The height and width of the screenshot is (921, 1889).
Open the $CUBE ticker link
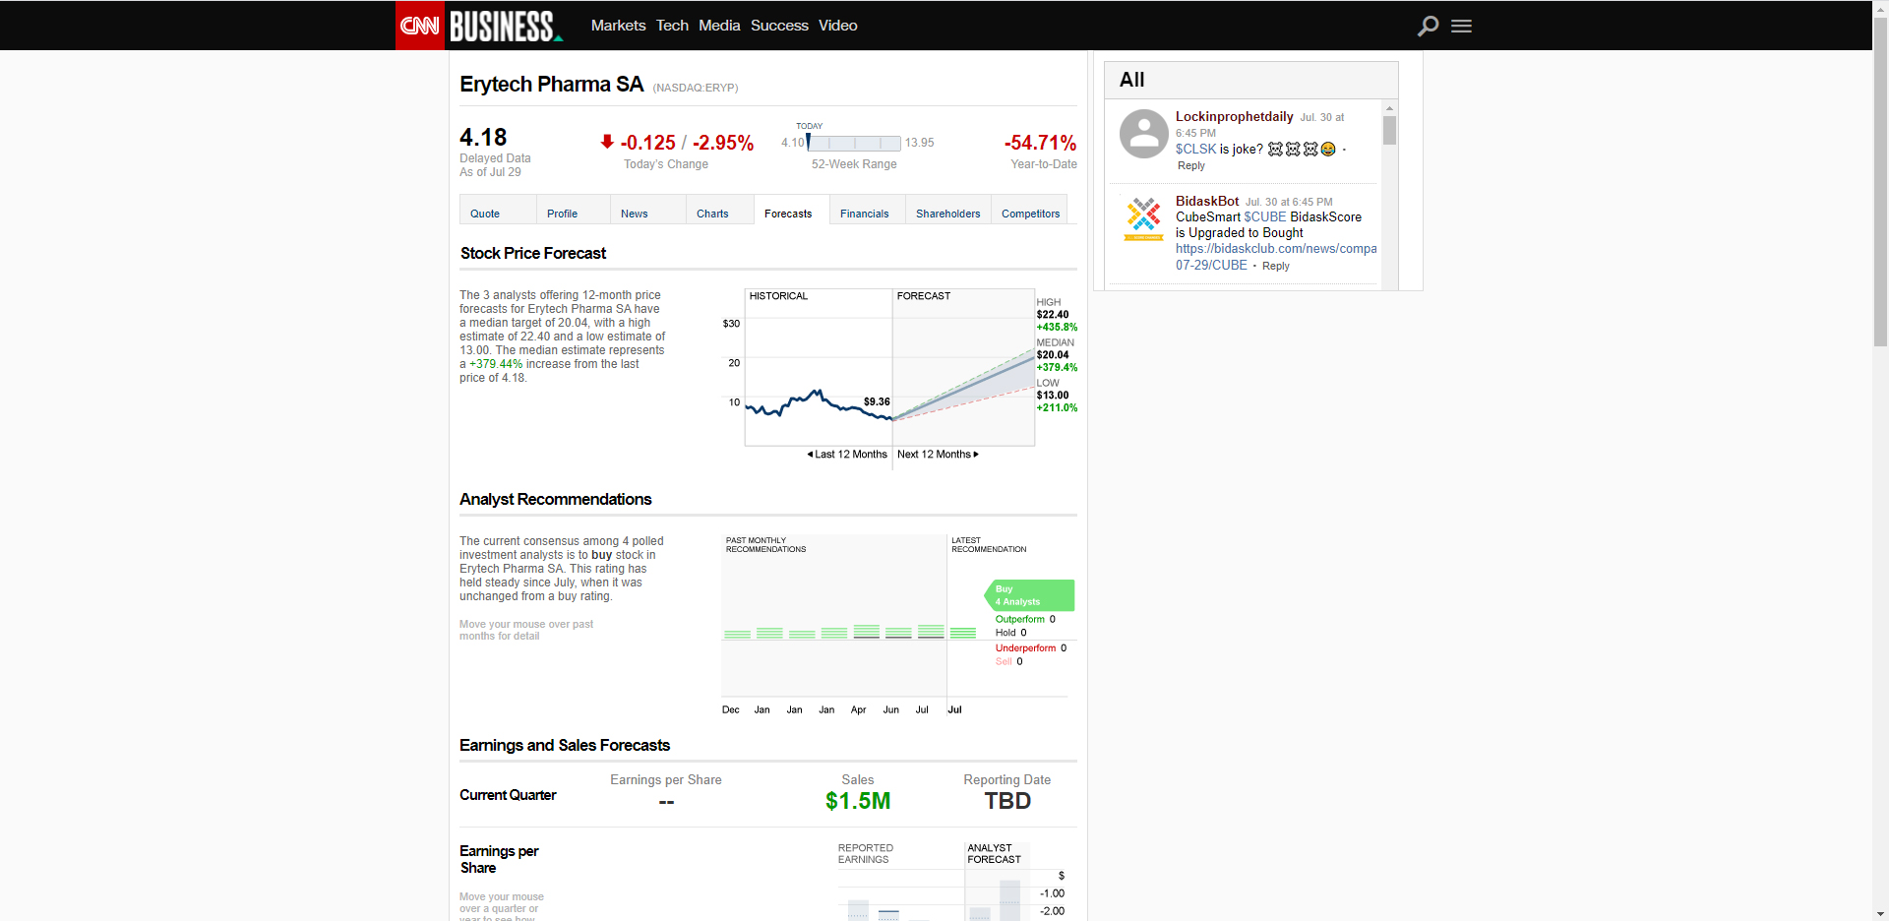coord(1265,217)
